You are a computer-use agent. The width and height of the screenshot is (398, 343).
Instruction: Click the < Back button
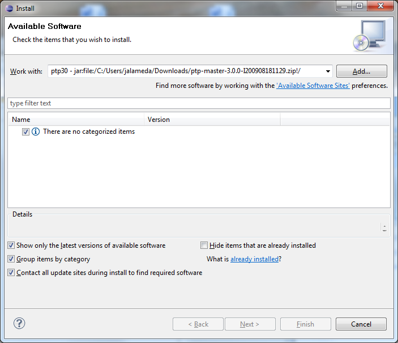click(x=198, y=324)
